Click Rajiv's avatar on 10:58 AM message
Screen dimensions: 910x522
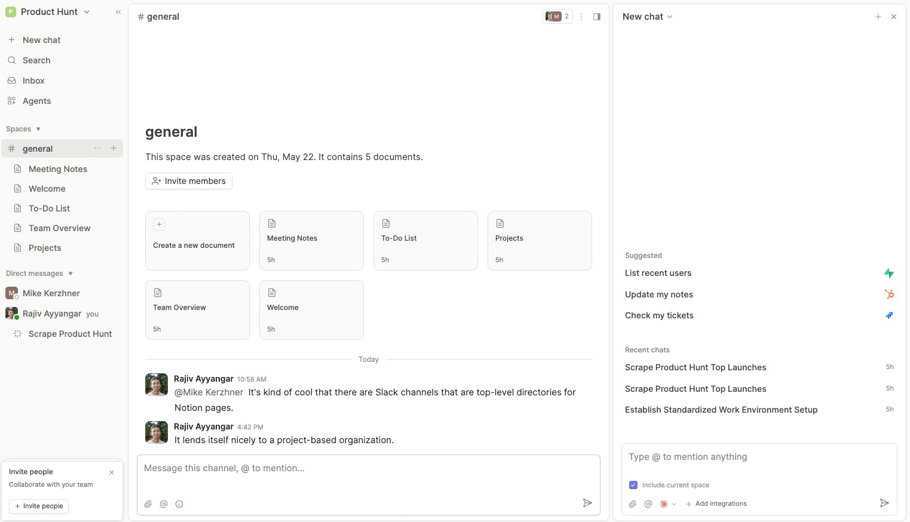click(x=157, y=385)
